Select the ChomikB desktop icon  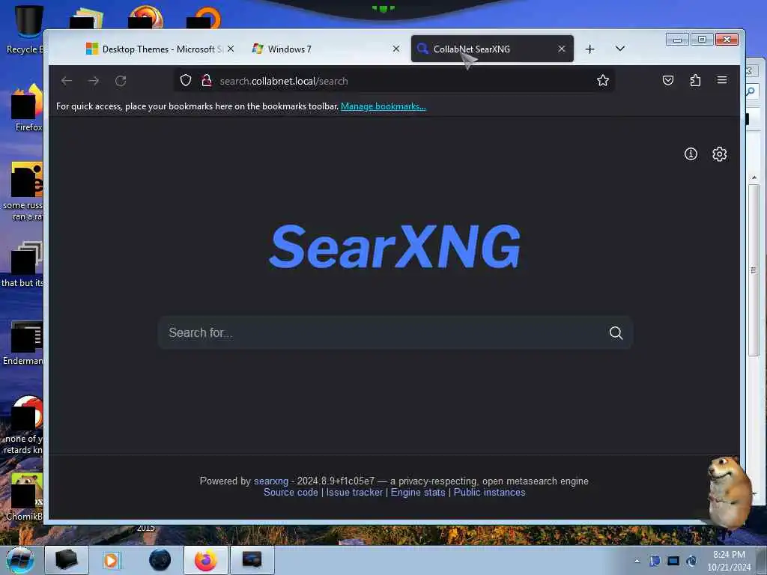[x=25, y=496]
